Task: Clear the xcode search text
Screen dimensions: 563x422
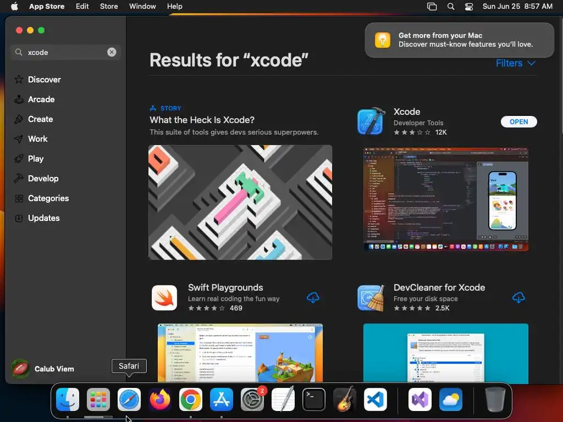Action: pos(112,52)
